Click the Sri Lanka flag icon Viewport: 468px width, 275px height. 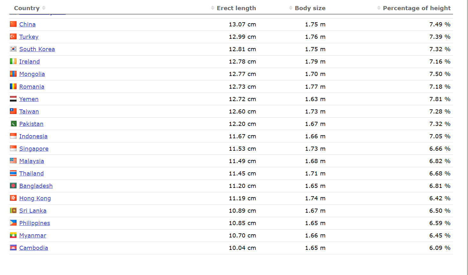point(13,210)
